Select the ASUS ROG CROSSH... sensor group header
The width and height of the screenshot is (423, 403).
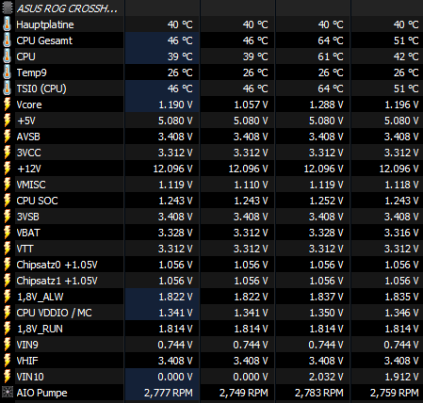coord(68,8)
